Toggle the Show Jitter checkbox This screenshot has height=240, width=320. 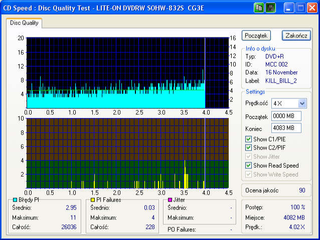coord(248,156)
